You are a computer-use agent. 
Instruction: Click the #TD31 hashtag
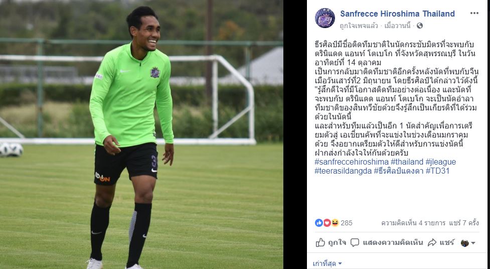(x=437, y=171)
